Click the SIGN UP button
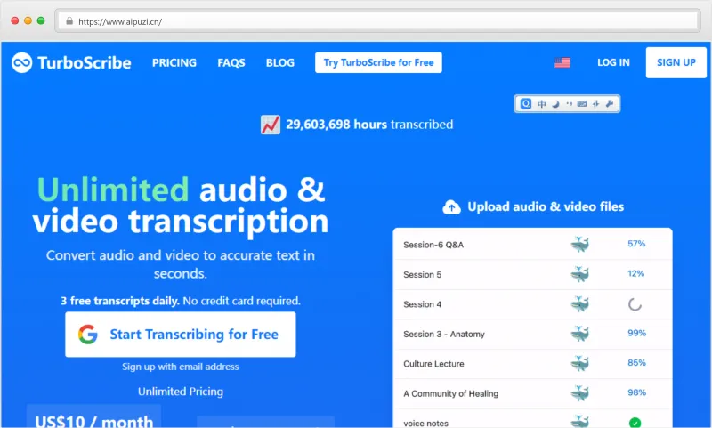712x428 pixels. [676, 62]
